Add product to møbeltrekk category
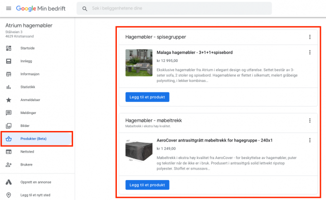 point(147,185)
